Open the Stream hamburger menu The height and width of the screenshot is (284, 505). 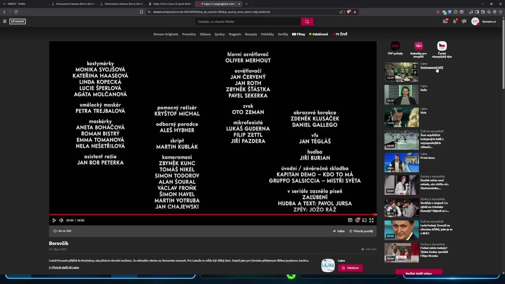pyautogui.click(x=5, y=21)
